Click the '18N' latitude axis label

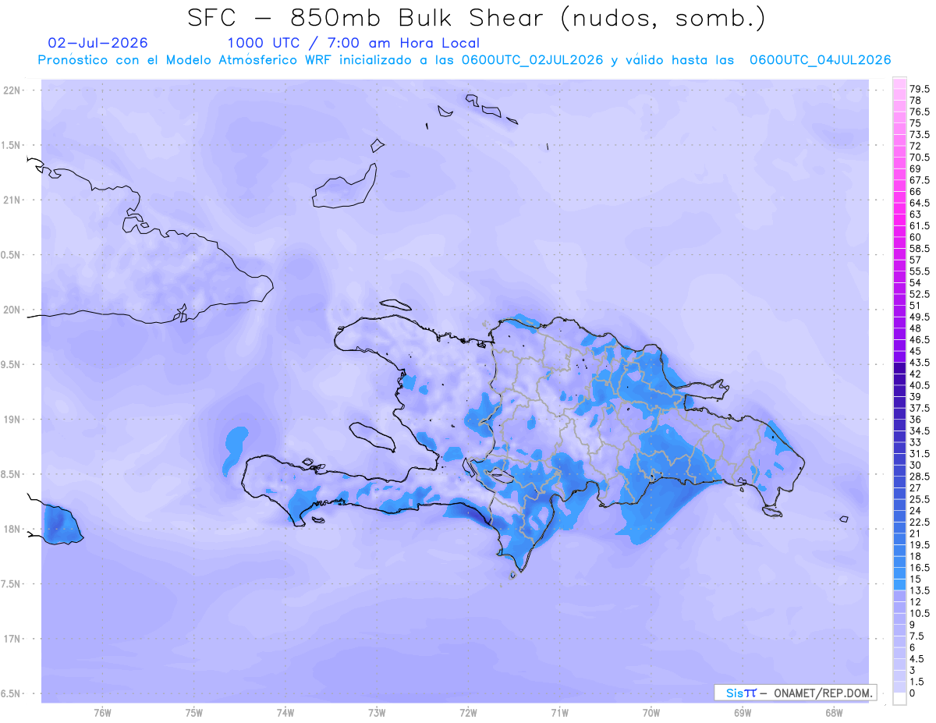coord(12,529)
